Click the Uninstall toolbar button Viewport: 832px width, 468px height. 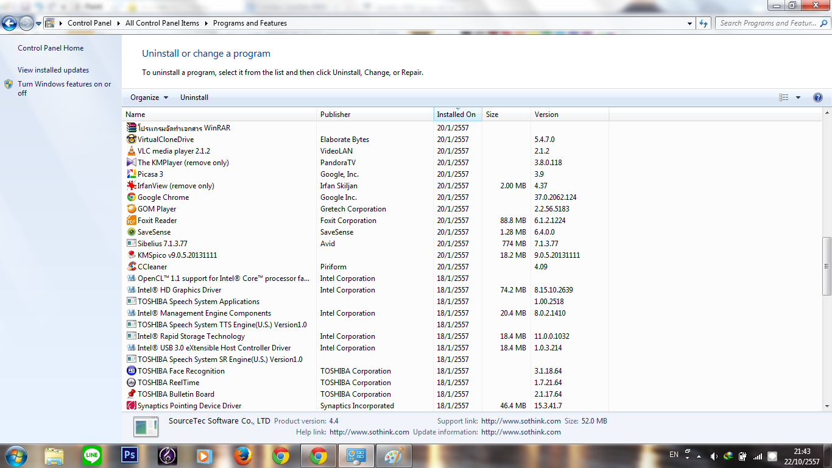pyautogui.click(x=194, y=97)
